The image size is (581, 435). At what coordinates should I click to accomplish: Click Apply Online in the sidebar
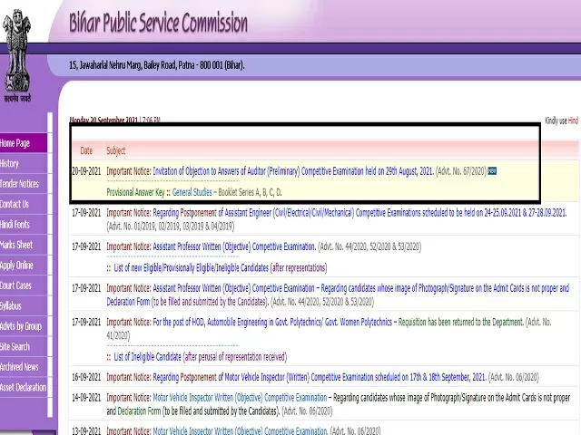[x=16, y=266]
